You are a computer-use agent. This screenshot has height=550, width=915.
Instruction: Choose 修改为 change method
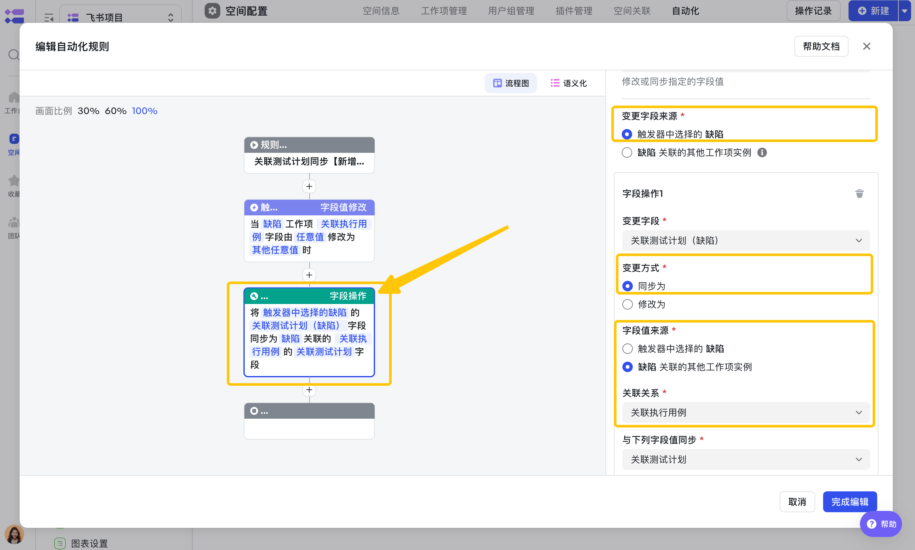click(x=627, y=304)
